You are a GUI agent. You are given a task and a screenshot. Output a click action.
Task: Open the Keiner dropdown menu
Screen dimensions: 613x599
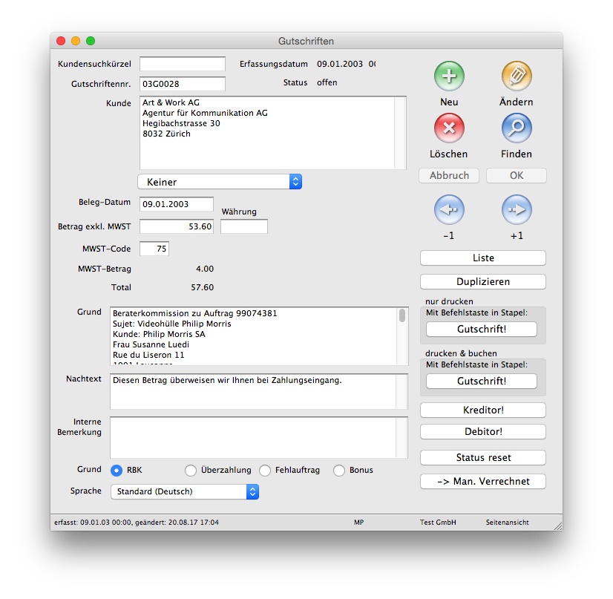[x=220, y=182]
